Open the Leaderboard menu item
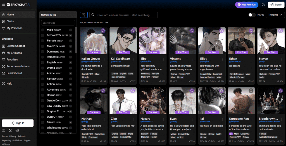Image resolution: width=286 pixels, height=146 pixels. pos(14,73)
